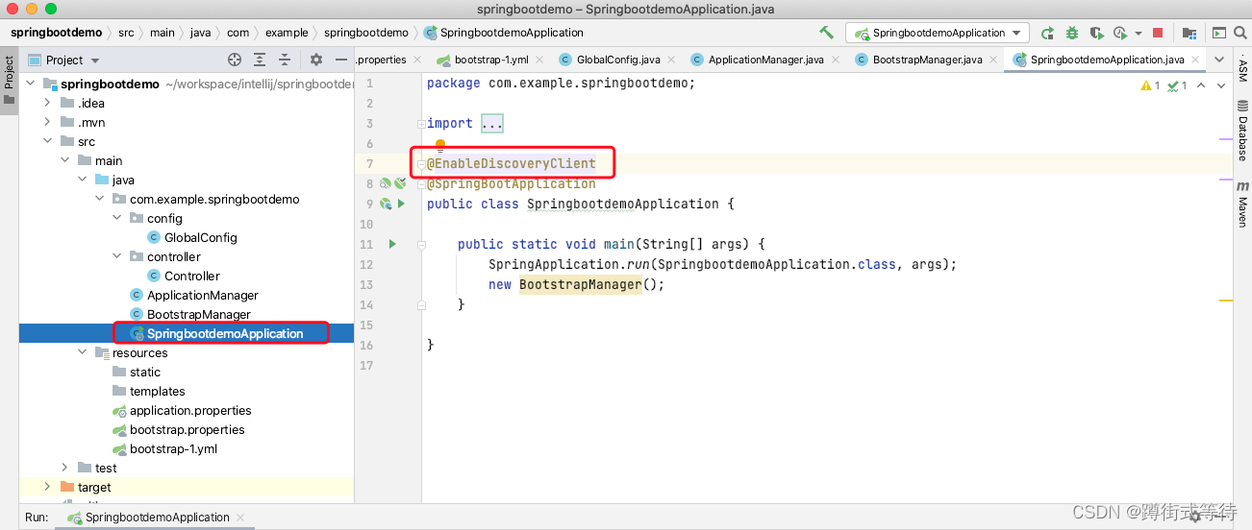The width and height of the screenshot is (1252, 530).
Task: Collapse the springbootdemo root node
Action: [x=31, y=84]
